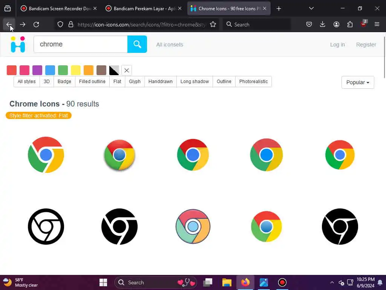Open the Windows Start menu
The image size is (386, 290).
(x=103, y=282)
